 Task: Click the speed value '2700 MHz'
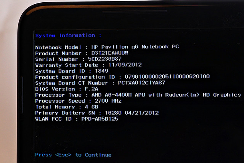[x=108, y=101]
